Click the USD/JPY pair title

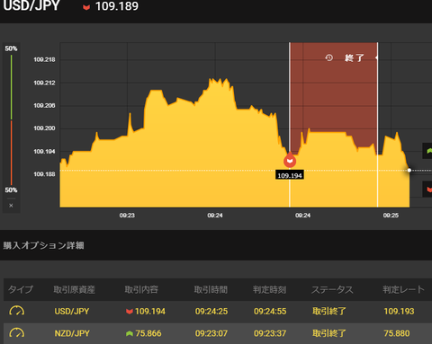[x=31, y=5]
